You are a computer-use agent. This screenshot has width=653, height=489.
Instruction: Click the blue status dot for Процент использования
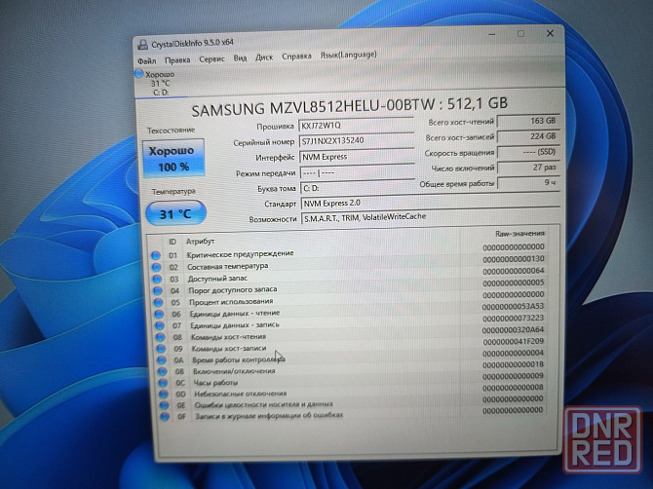coord(158,303)
